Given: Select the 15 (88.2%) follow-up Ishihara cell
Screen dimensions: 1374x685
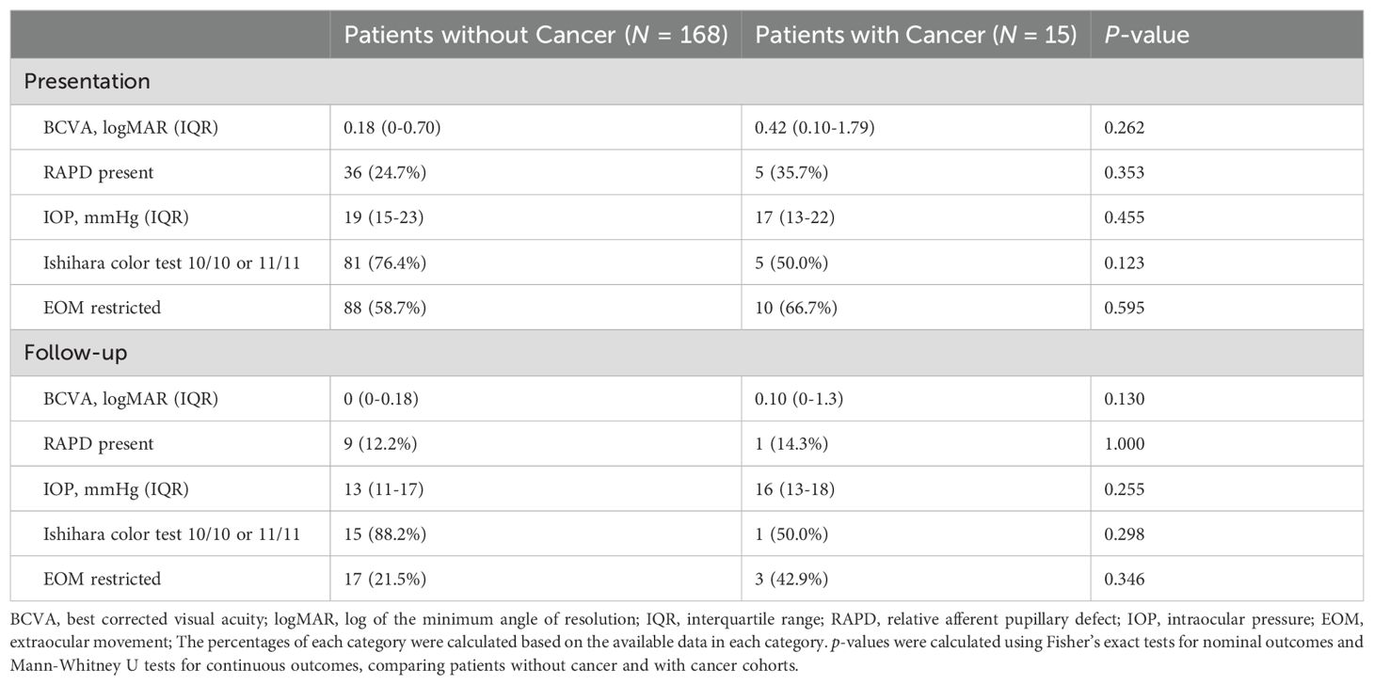Looking at the screenshot, I should click(x=378, y=534).
